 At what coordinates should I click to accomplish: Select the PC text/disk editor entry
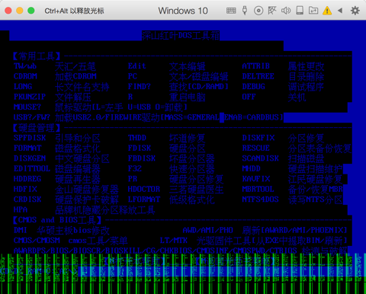(x=133, y=76)
